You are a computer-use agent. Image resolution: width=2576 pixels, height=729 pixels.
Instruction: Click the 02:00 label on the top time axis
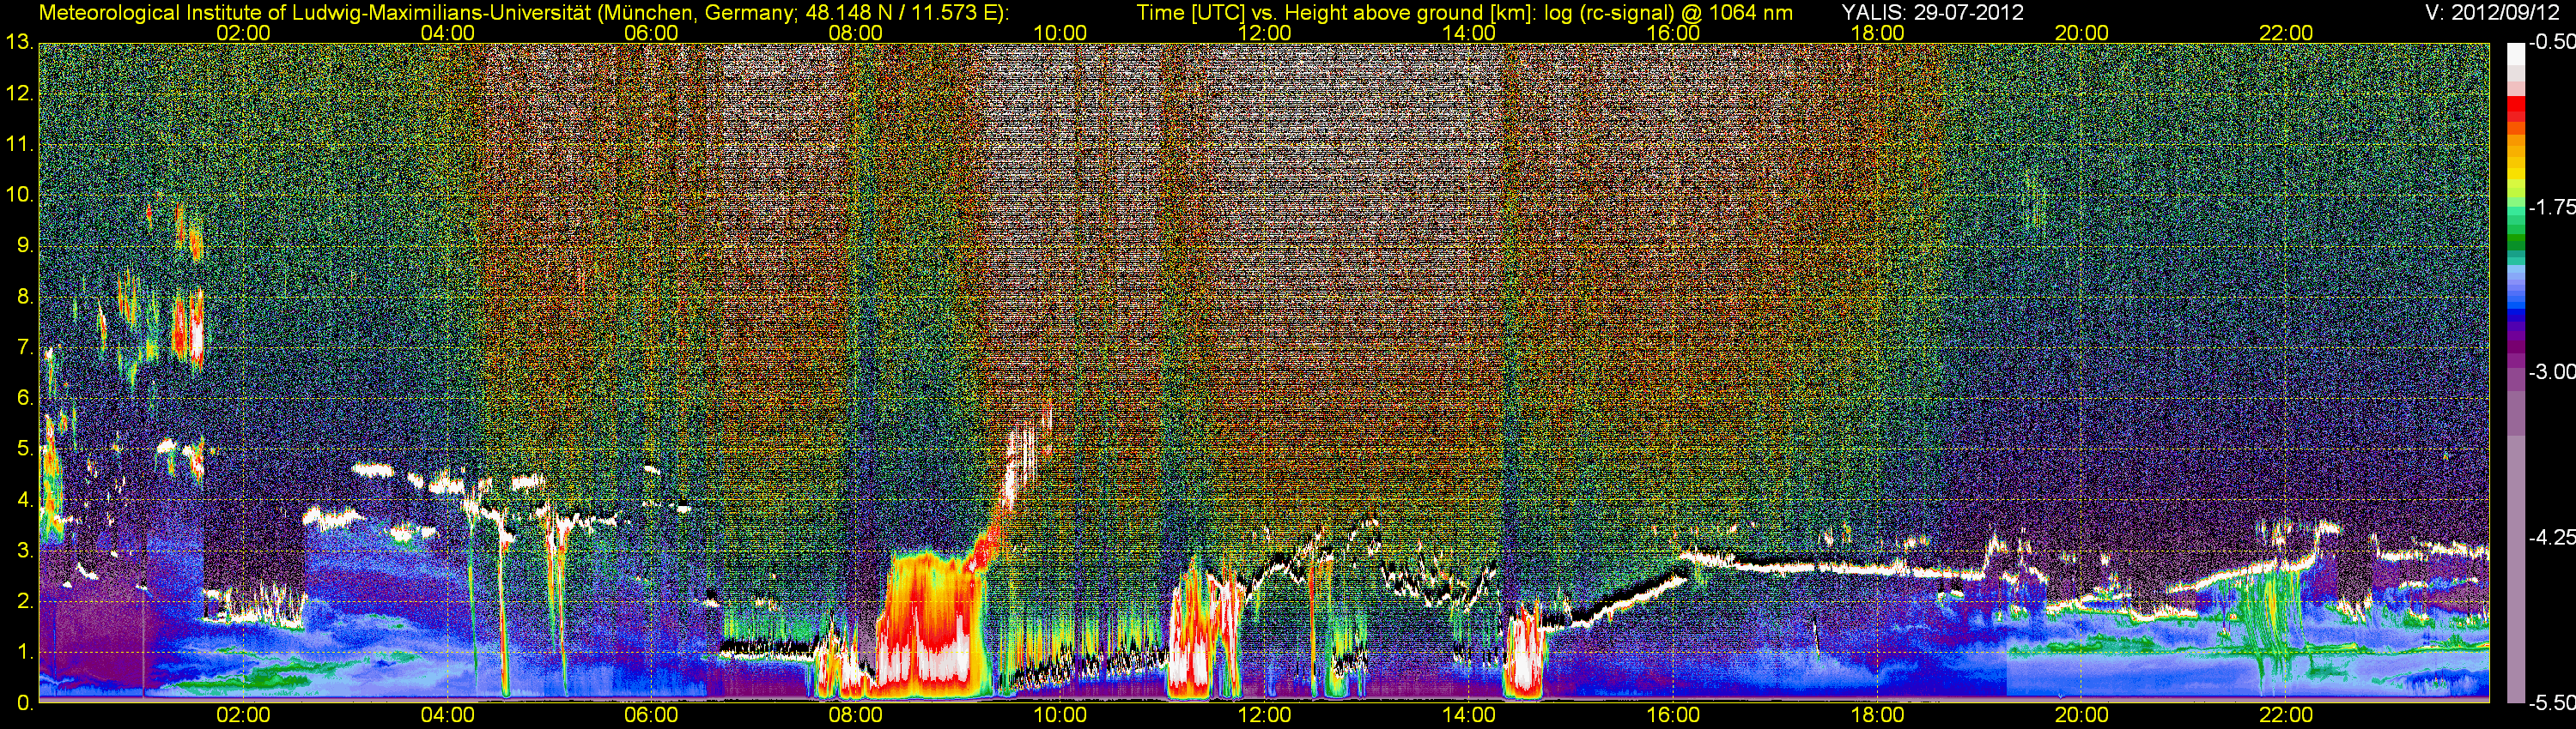click(243, 33)
